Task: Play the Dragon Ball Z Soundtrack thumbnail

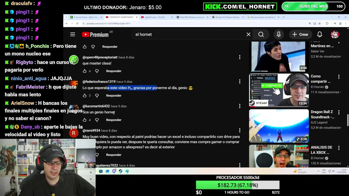Action: (279, 126)
